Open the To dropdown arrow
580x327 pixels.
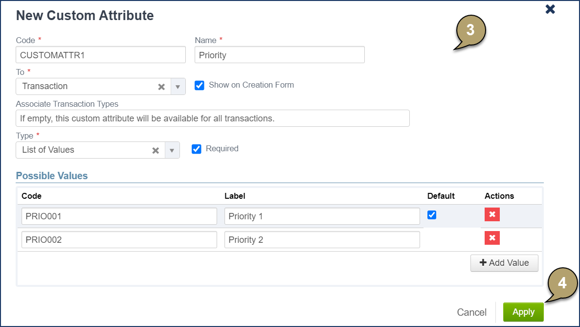tap(178, 87)
